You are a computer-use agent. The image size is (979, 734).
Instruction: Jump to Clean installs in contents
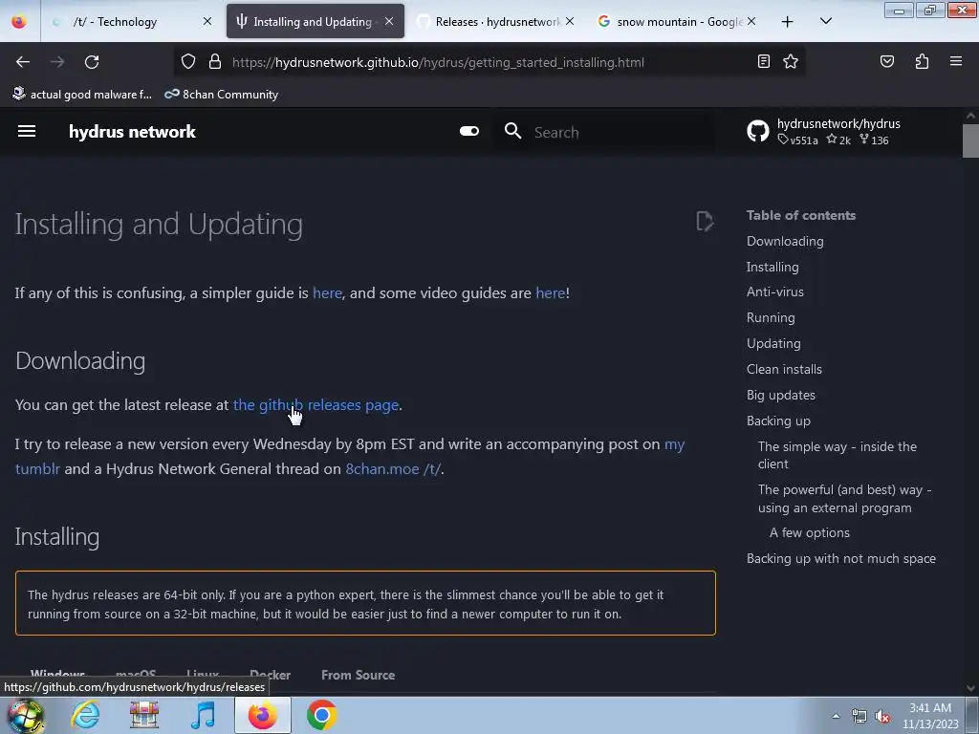point(784,369)
